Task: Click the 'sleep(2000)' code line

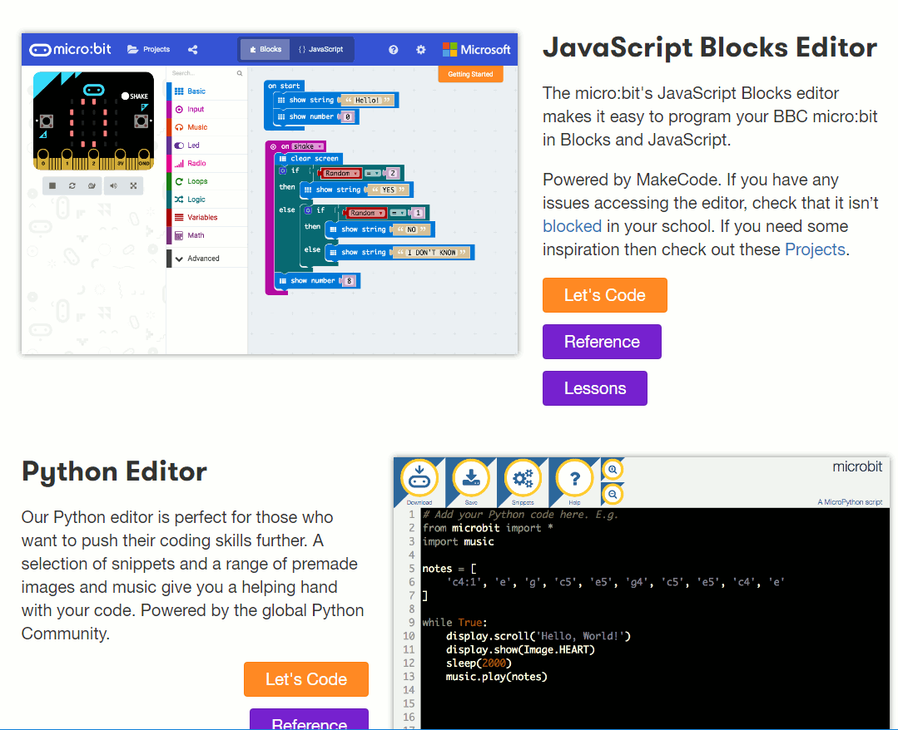Action: point(479,663)
